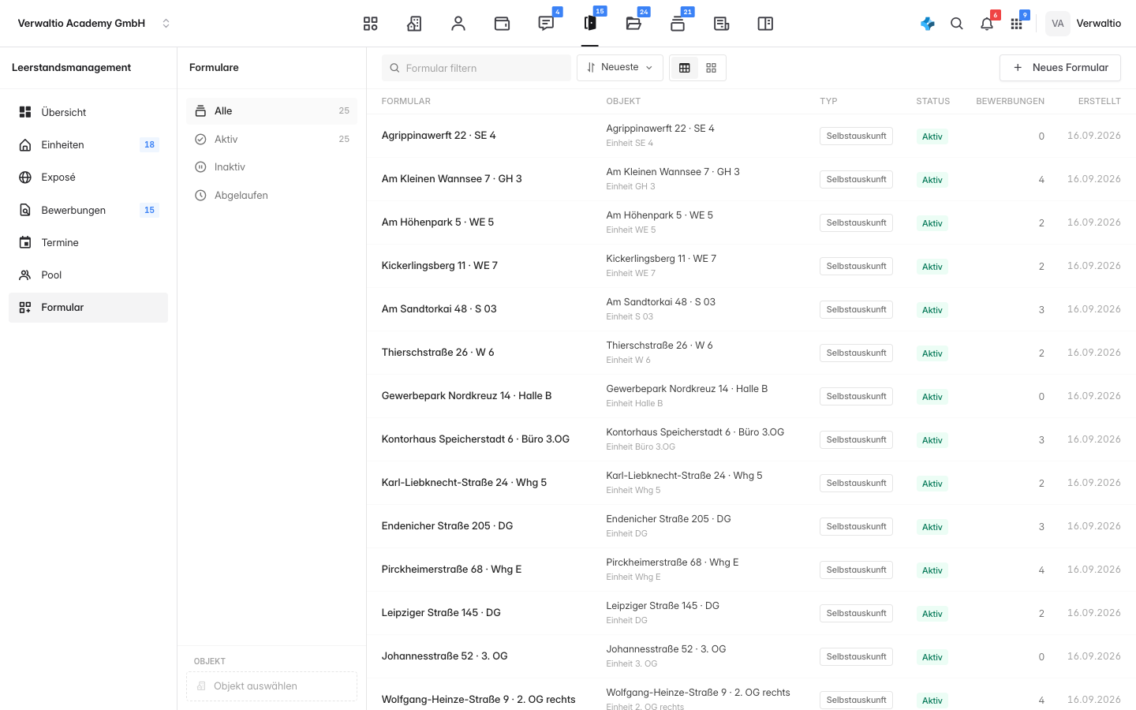Select Formular in the sidebar
Screen dimensions: 1136x710
[x=88, y=308]
